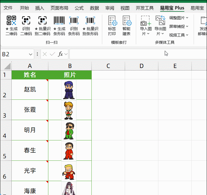The height and width of the screenshot is (195, 207).
Task: Click the formula bar options dots
Action: pos(37,54)
